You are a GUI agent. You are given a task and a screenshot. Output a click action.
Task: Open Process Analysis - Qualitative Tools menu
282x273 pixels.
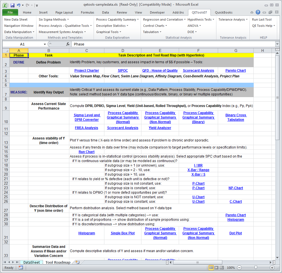click(65, 26)
